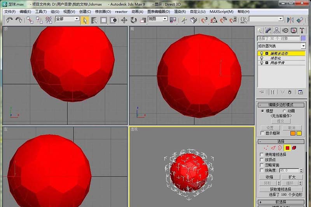Open the 全部 selection filter dropdown
The height and width of the screenshot is (207, 311).
(77, 19)
